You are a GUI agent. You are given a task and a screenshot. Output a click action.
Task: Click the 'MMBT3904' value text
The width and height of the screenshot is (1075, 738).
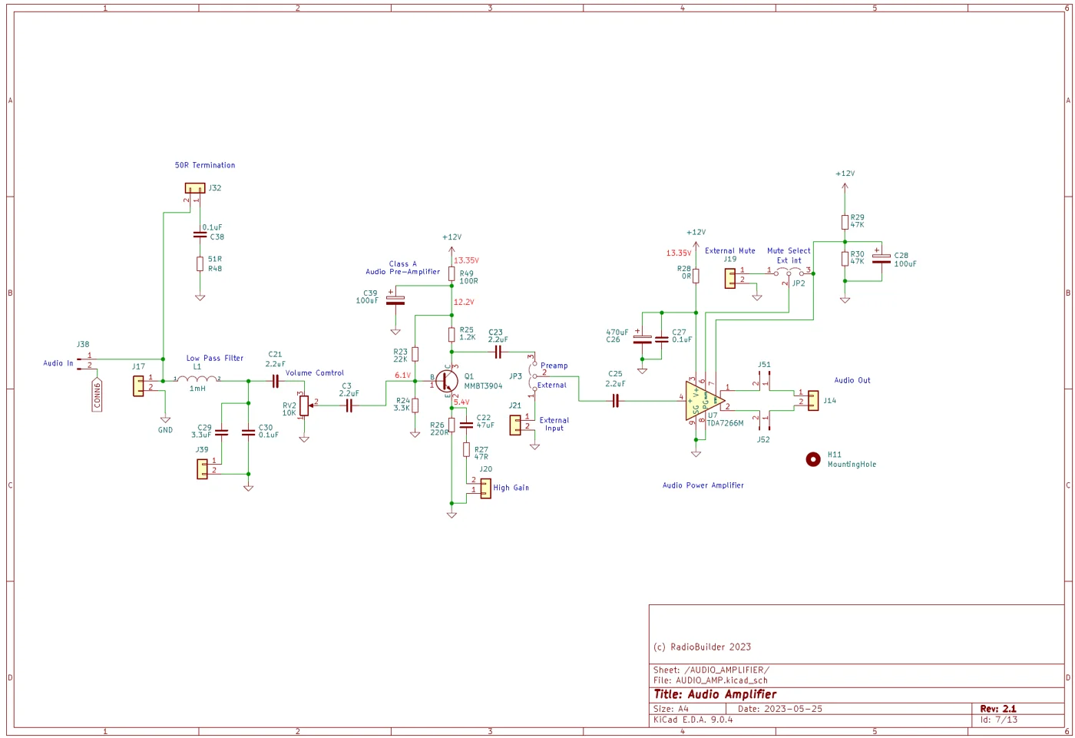[x=483, y=386]
